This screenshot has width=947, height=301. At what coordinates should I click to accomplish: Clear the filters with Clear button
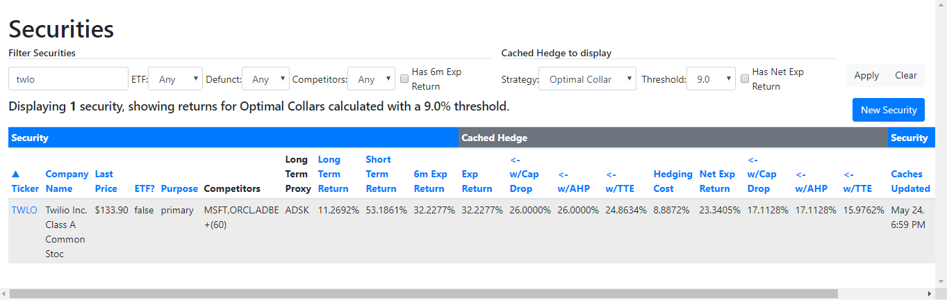pos(906,75)
